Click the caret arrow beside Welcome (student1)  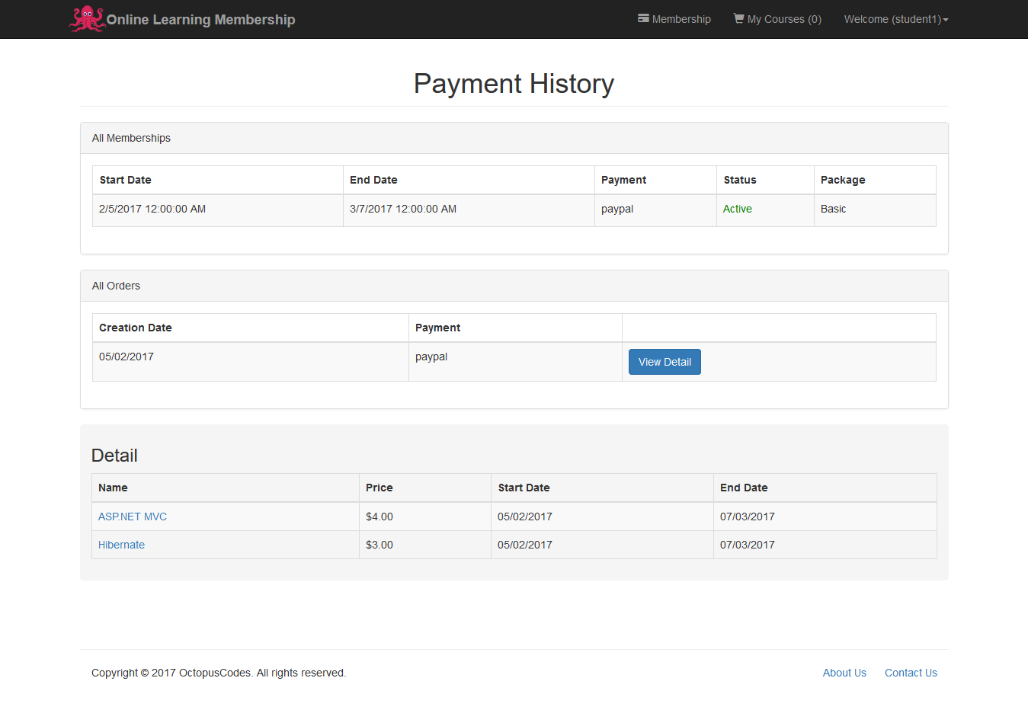tap(946, 20)
